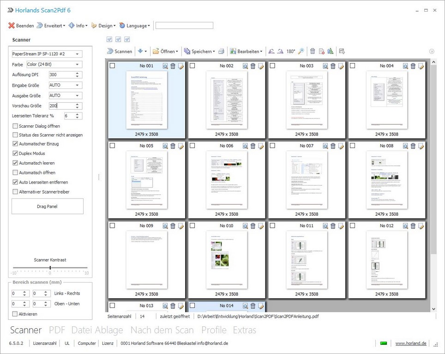Click the Beenden exit button

[21, 25]
